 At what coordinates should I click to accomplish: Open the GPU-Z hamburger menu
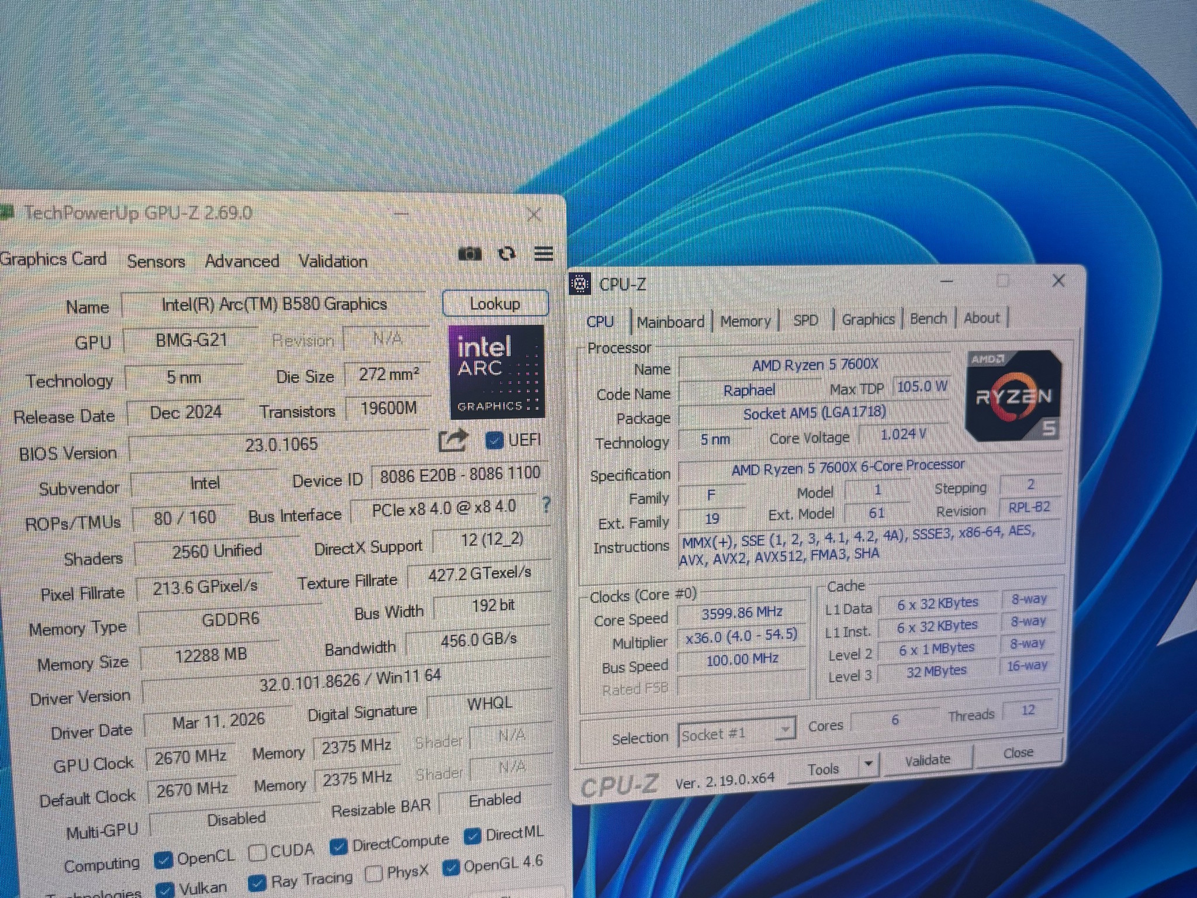[x=544, y=254]
